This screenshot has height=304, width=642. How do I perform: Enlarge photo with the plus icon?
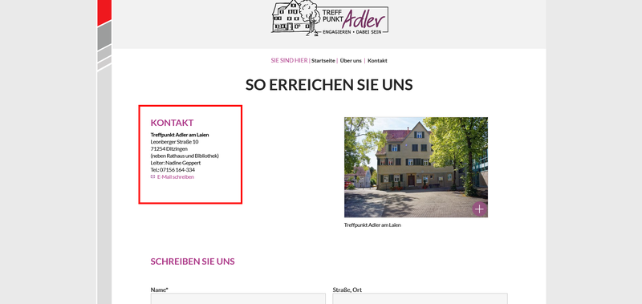coord(479,209)
